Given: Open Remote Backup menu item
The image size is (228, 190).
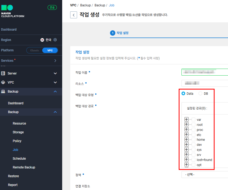Looking at the screenshot, I should (24, 167).
